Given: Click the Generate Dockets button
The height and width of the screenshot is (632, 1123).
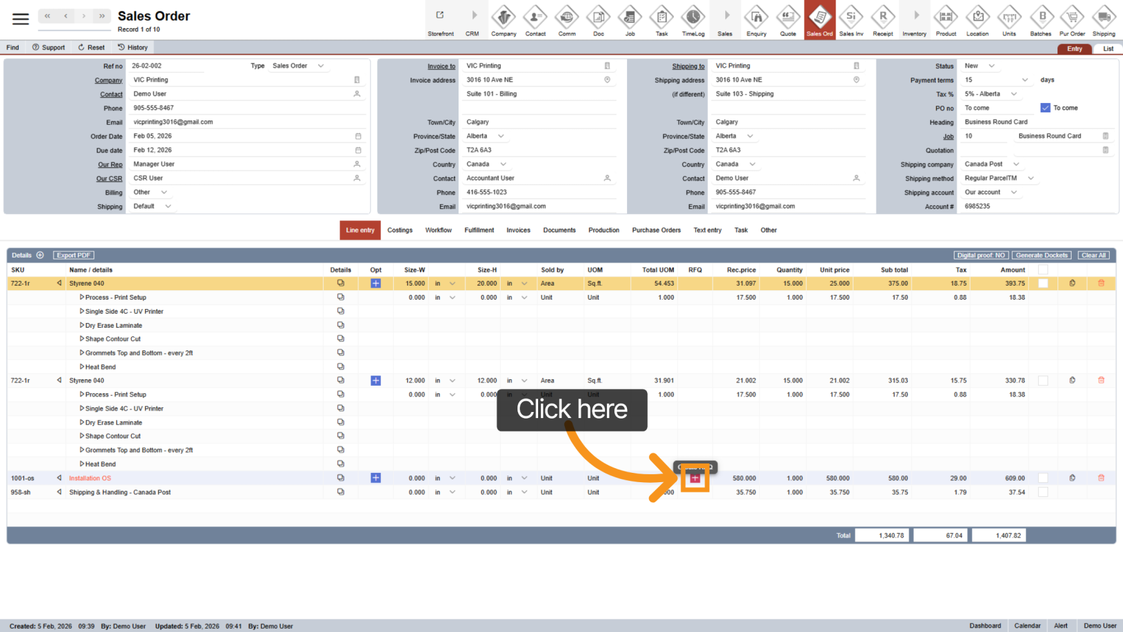Looking at the screenshot, I should 1041,255.
